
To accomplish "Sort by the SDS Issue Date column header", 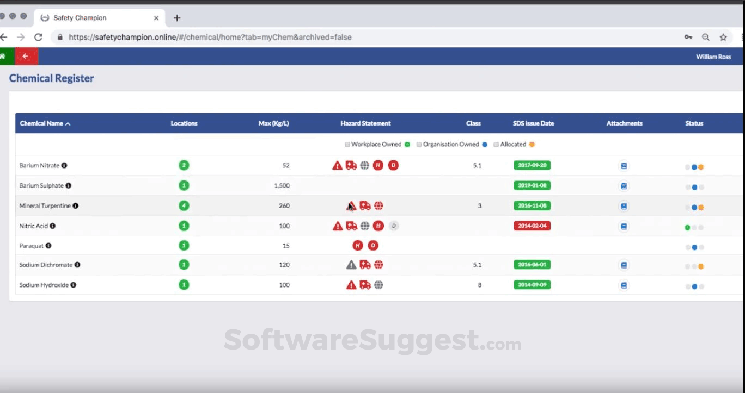I will [533, 123].
